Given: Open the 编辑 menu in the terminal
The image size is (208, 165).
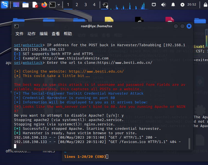Looking at the screenshot, I should click(x=44, y=34).
